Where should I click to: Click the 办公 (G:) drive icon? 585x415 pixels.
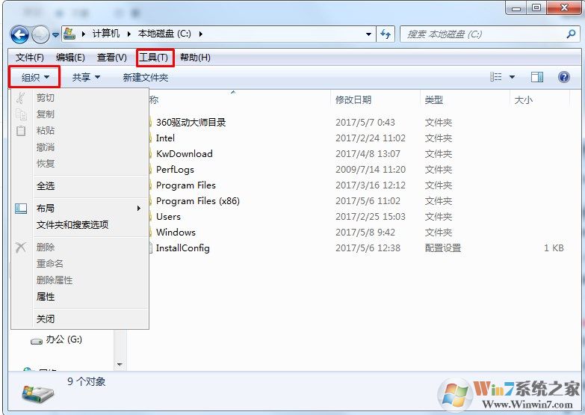36,341
